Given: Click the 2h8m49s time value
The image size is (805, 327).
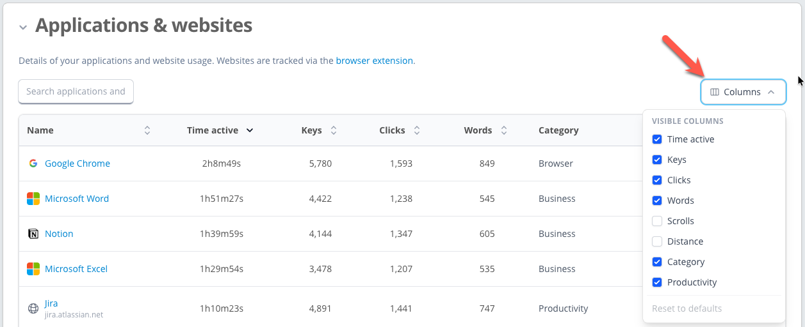Looking at the screenshot, I should [222, 163].
